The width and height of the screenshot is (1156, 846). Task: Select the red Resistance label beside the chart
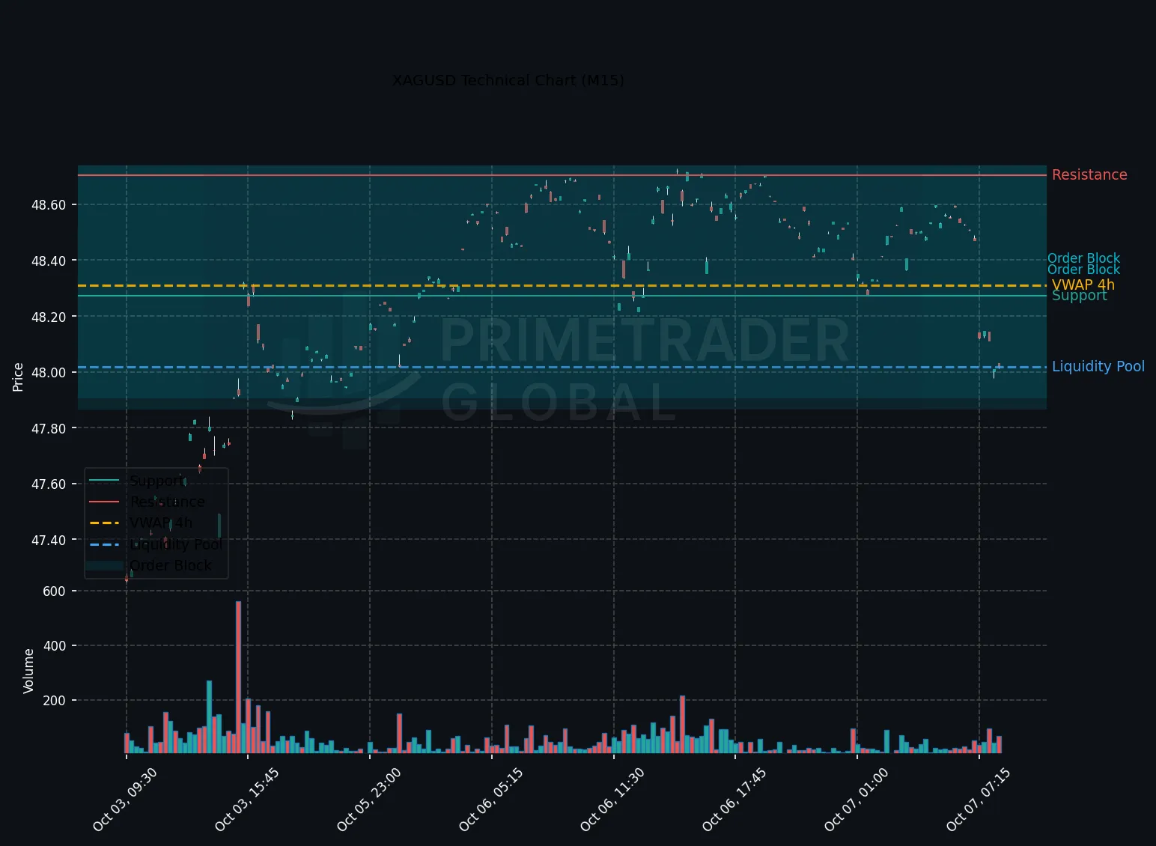(1089, 174)
